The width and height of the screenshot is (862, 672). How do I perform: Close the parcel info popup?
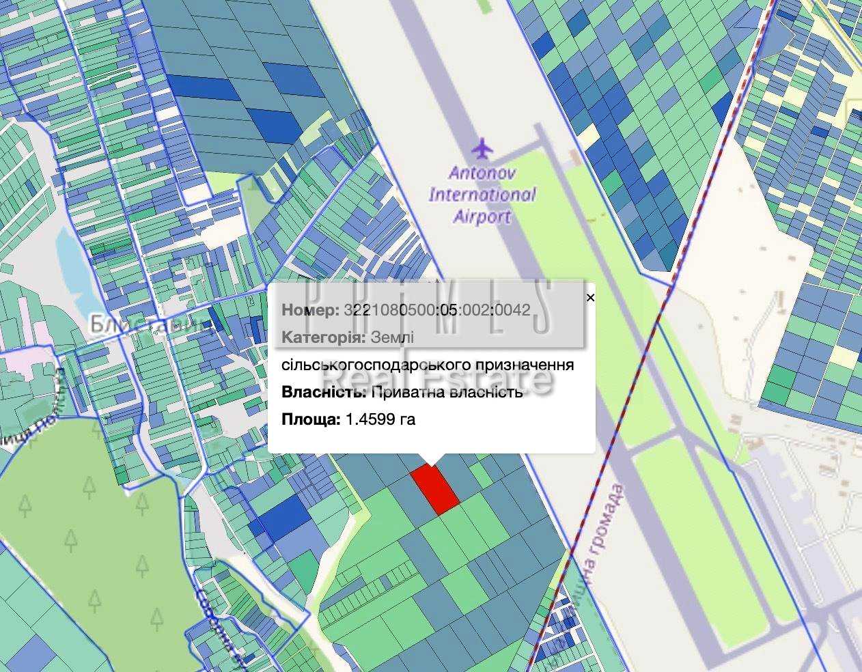(591, 297)
